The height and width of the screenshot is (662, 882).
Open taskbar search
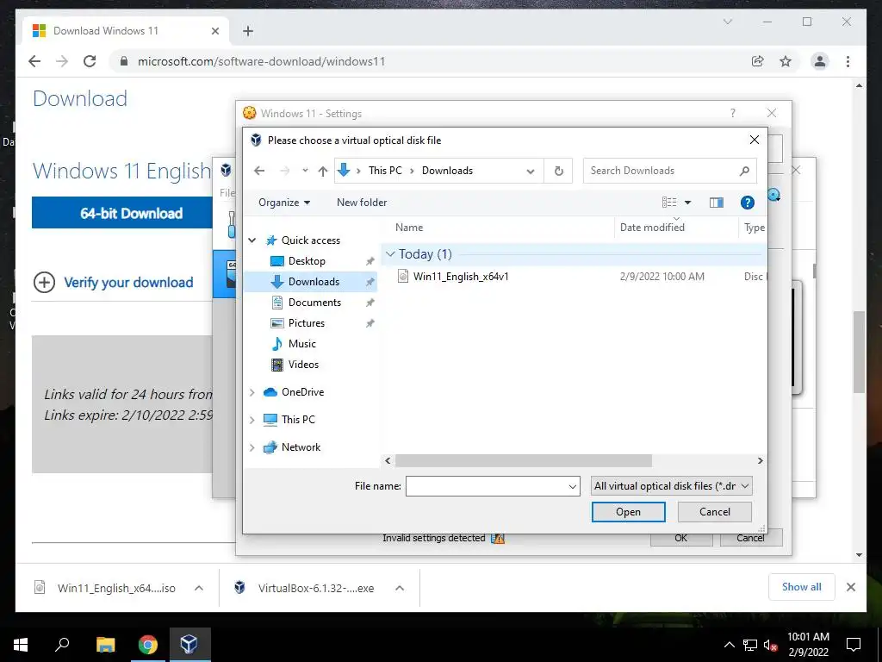point(62,645)
